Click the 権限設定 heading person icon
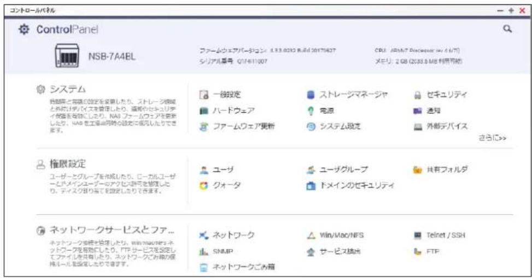Screen dimensions: 532x278 [40, 164]
